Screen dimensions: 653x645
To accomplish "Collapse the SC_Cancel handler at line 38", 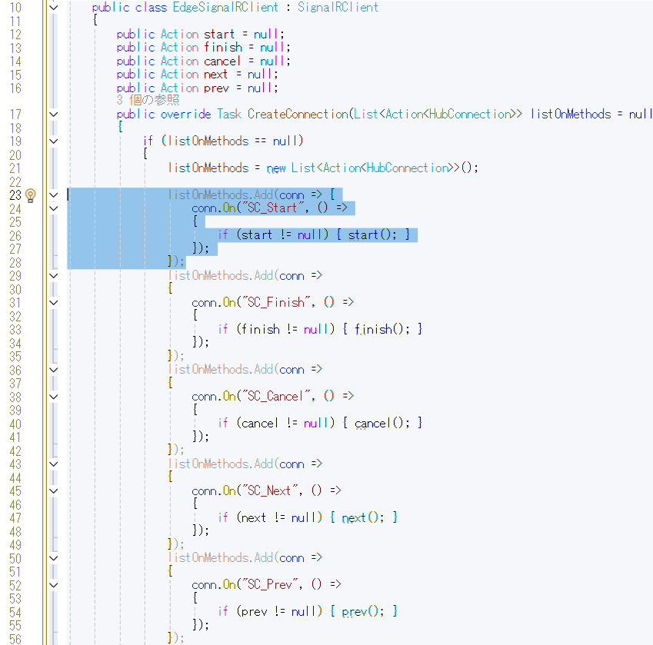I will click(54, 397).
